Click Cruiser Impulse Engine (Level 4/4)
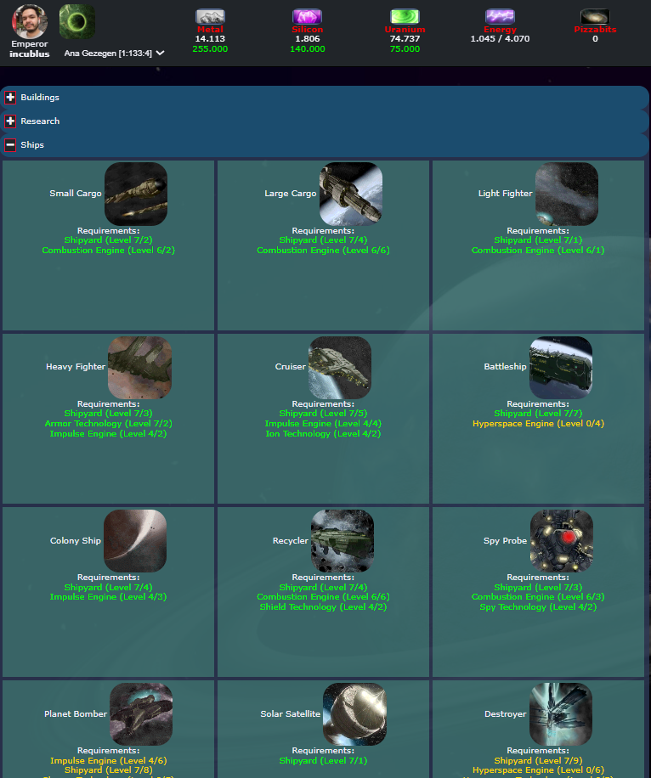This screenshot has width=651, height=778. 323,424
